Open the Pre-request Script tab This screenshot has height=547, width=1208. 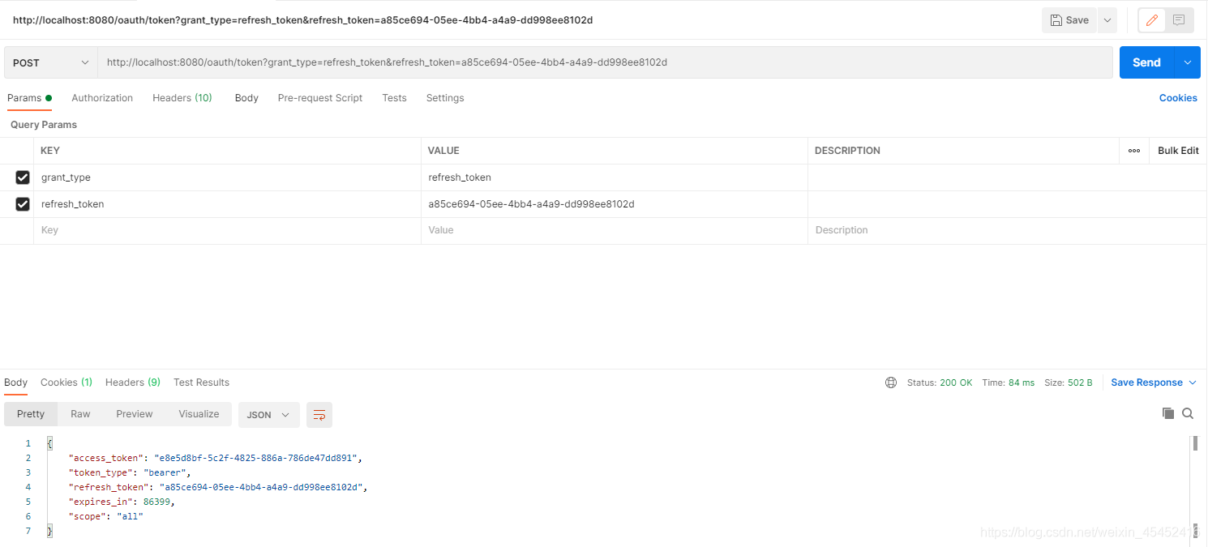click(320, 98)
